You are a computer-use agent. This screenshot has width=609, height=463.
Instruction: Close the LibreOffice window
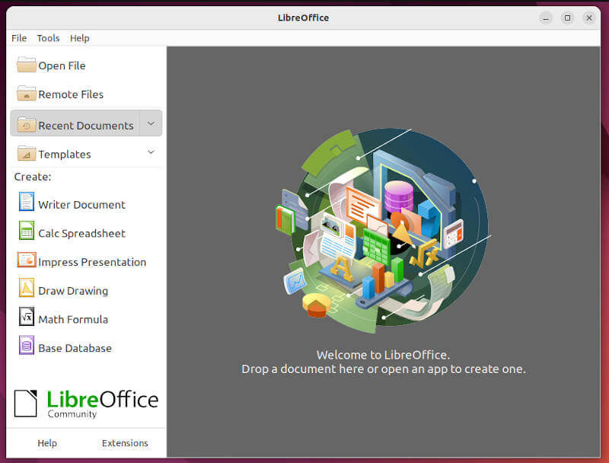pos(588,18)
